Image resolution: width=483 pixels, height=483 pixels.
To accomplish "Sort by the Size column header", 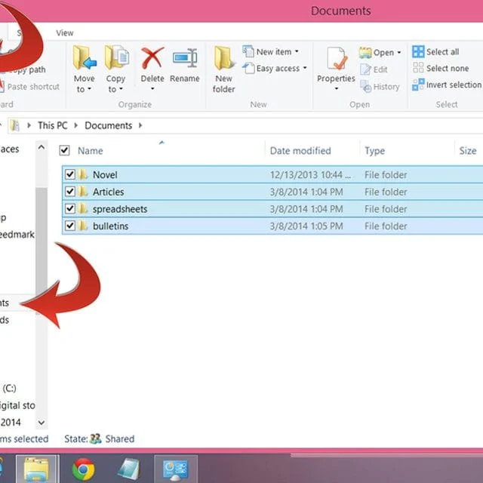I will point(468,151).
